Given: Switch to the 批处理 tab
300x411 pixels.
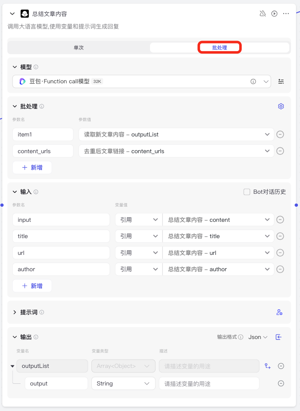Looking at the screenshot, I should [x=220, y=48].
